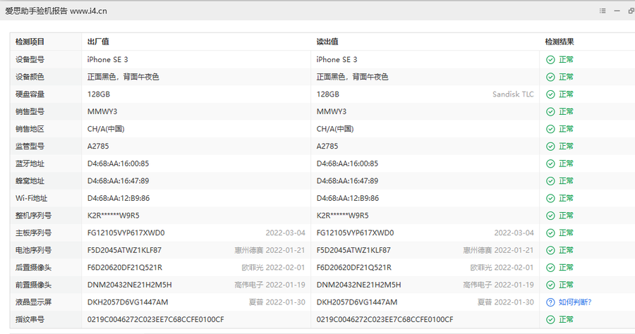
Task: Click the green check icon in 后置摄像头 row
Action: tap(550, 268)
